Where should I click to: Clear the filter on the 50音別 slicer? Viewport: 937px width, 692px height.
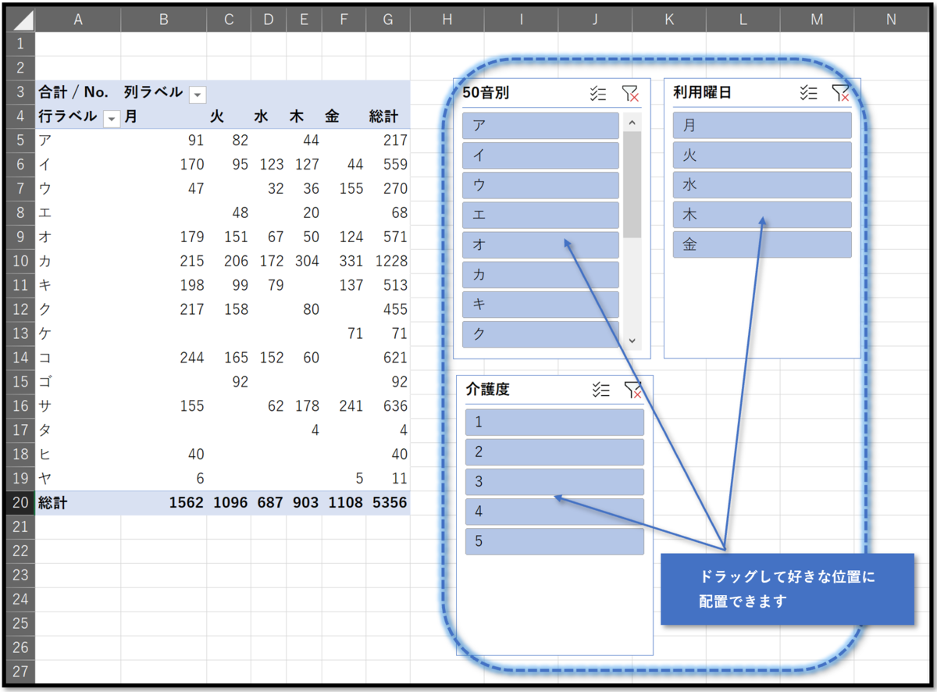[x=632, y=93]
